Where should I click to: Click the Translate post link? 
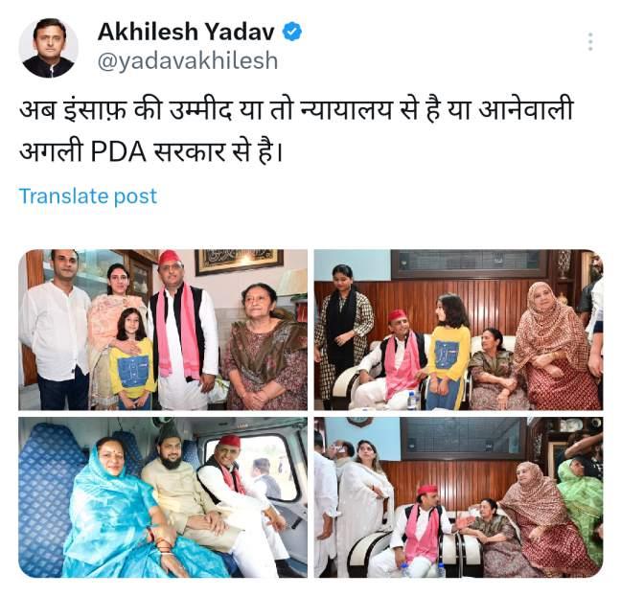coord(88,196)
